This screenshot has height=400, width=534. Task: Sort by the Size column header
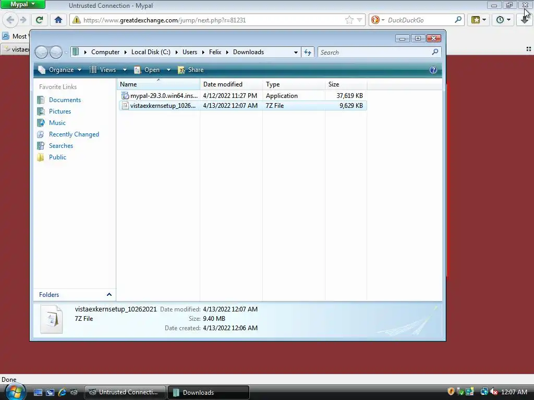click(346, 84)
